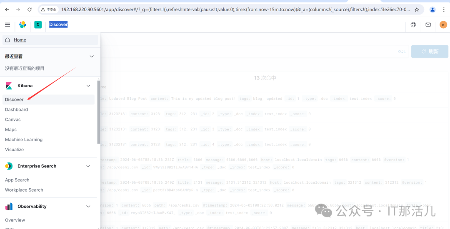Screen dimensions: 450x229
Task: Click the hamburger navigation menu icon
Action: pyautogui.click(x=8, y=25)
